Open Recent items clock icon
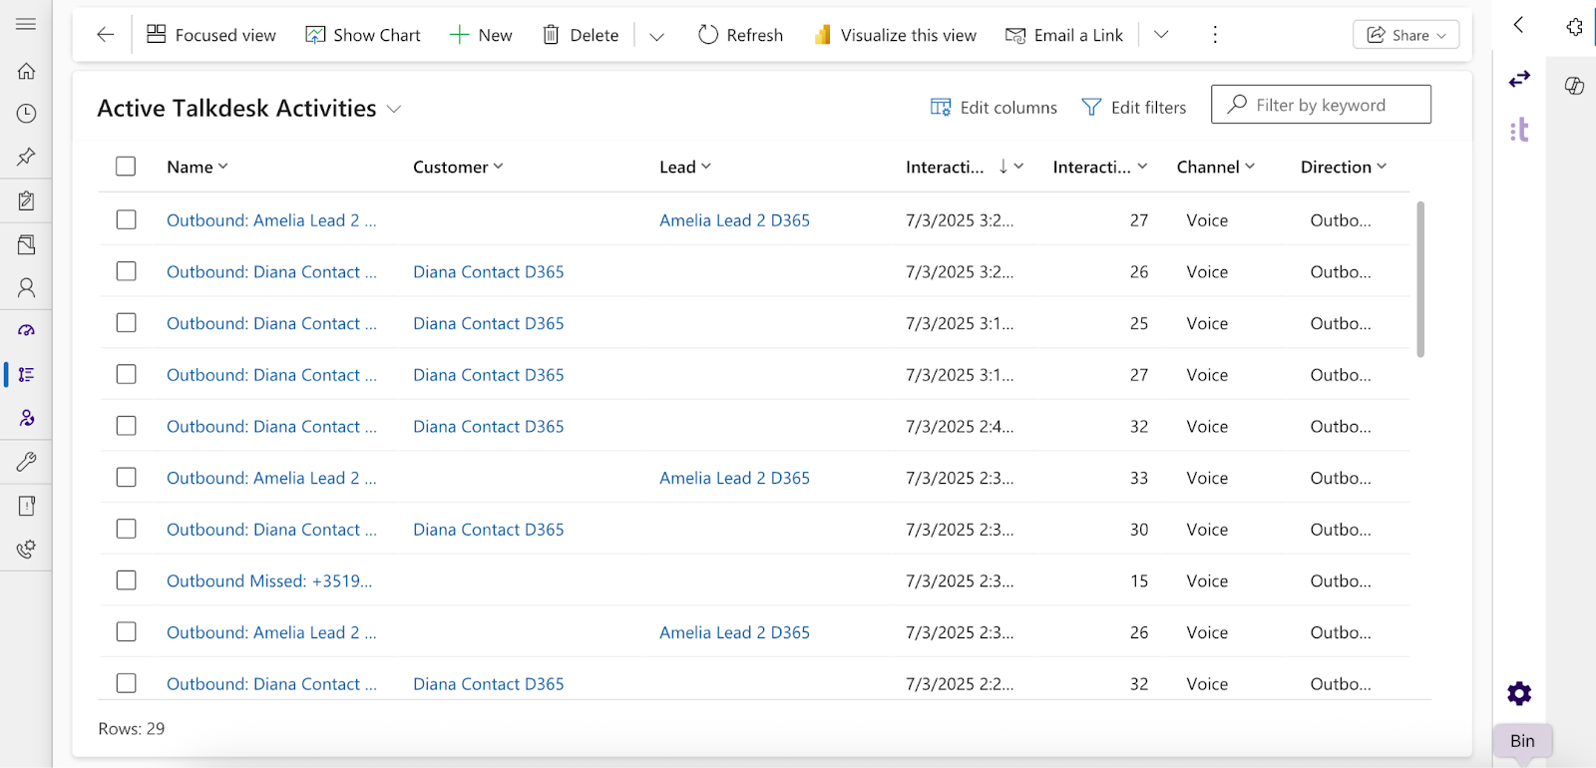Image resolution: width=1596 pixels, height=768 pixels. pyautogui.click(x=26, y=114)
